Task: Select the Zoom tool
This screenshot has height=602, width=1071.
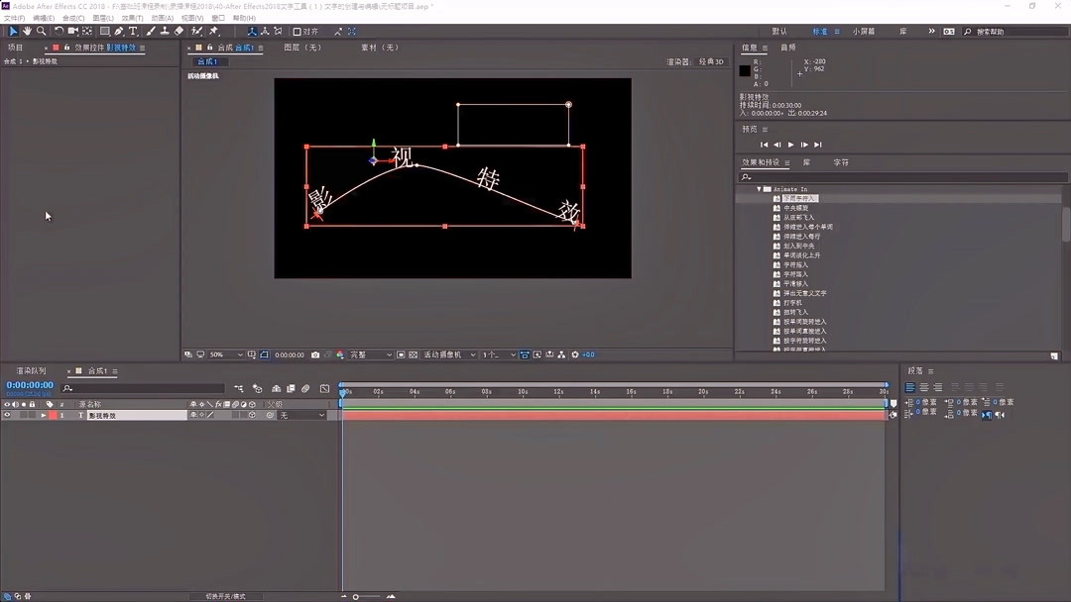Action: [x=40, y=31]
